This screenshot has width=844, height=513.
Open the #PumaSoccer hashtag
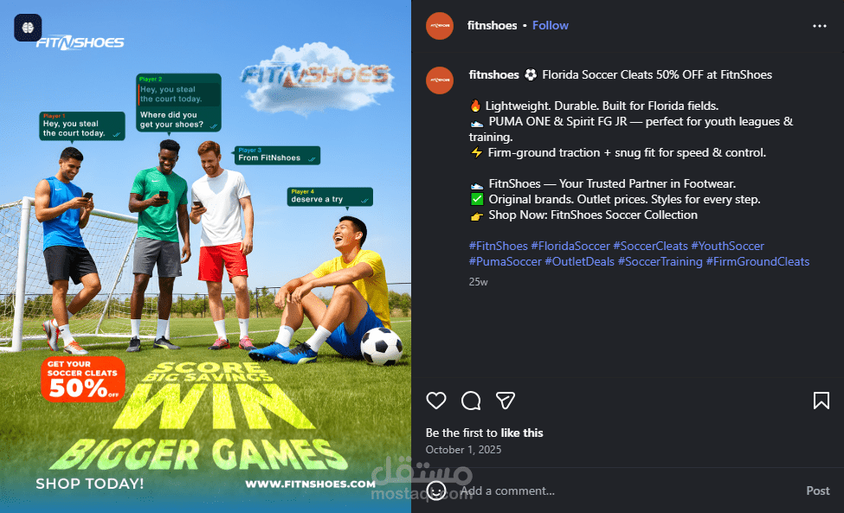(x=506, y=261)
